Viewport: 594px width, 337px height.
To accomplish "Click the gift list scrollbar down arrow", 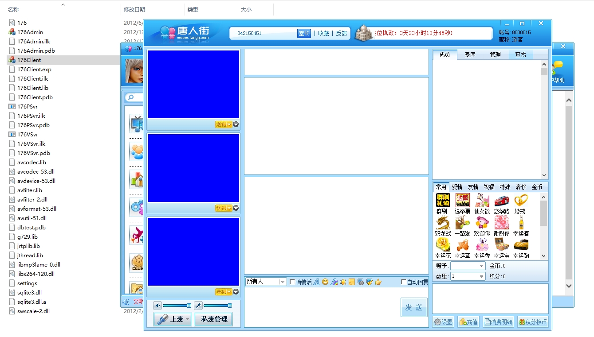I will click(x=544, y=256).
